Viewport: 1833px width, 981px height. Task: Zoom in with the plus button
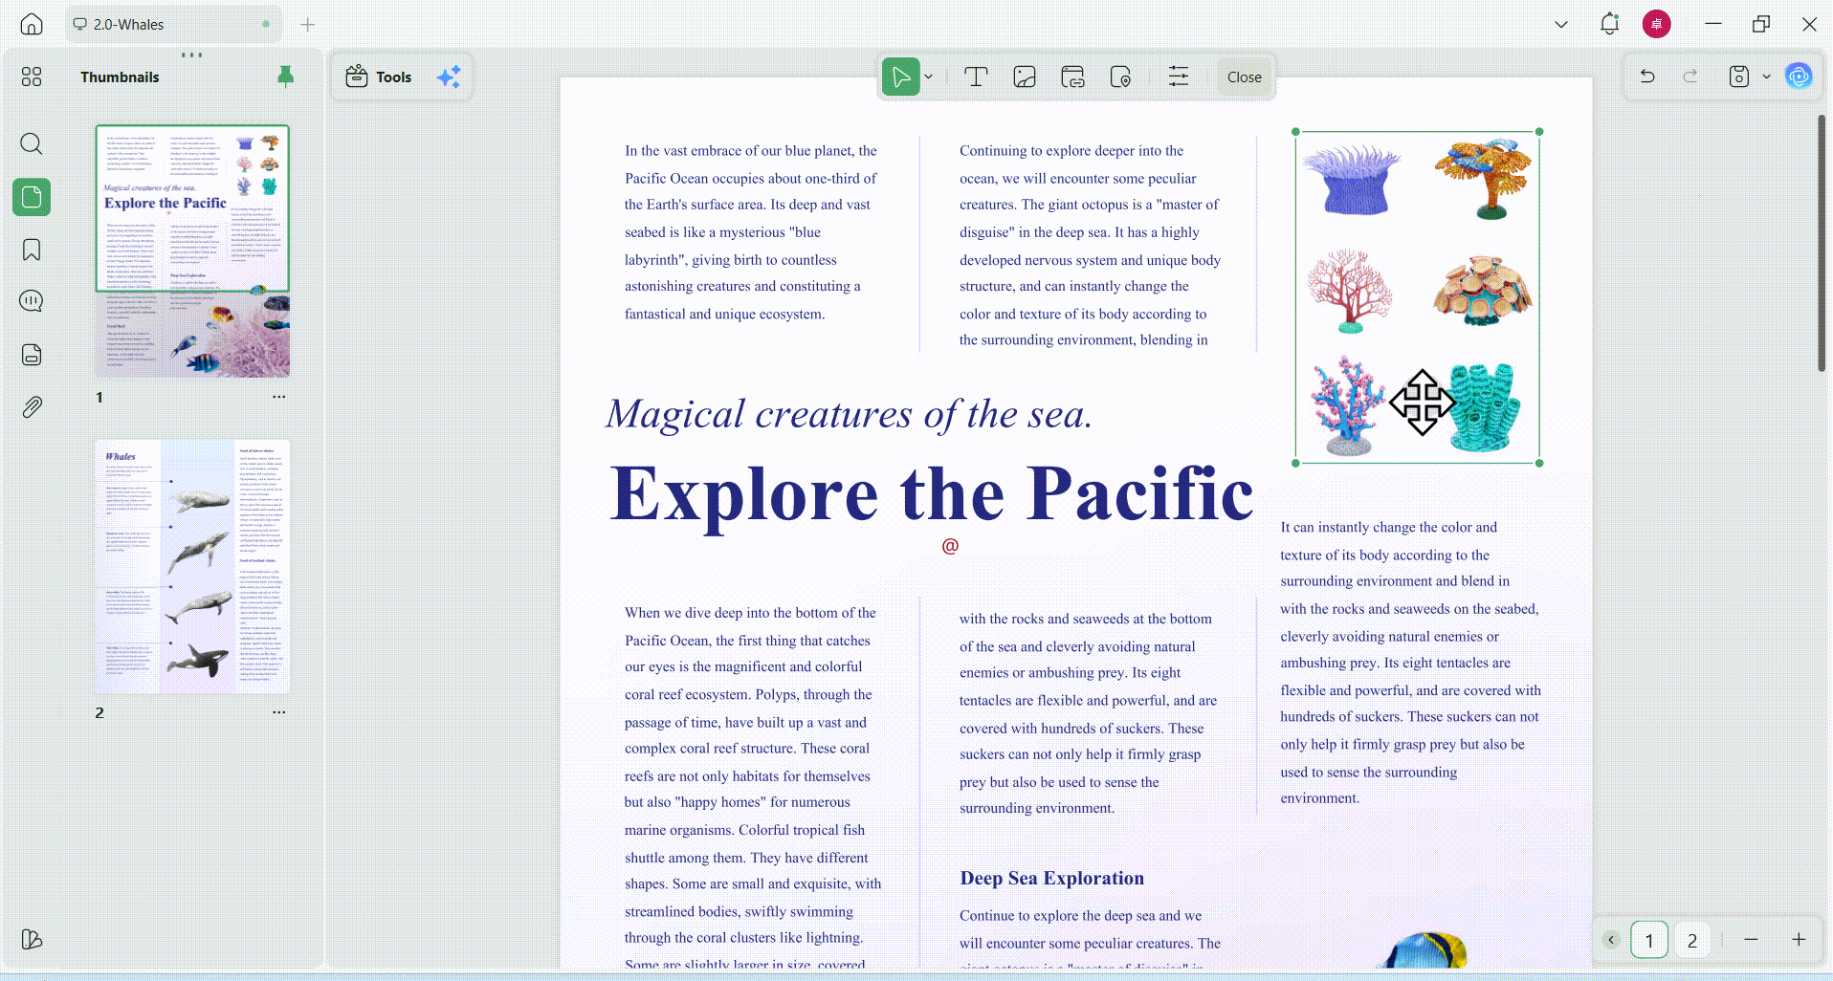(1799, 940)
